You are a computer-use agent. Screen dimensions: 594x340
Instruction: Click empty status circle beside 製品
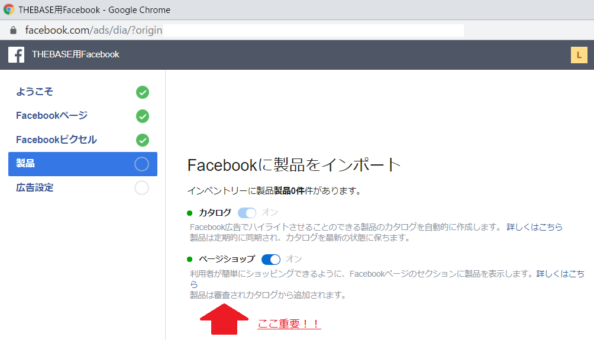tap(141, 164)
